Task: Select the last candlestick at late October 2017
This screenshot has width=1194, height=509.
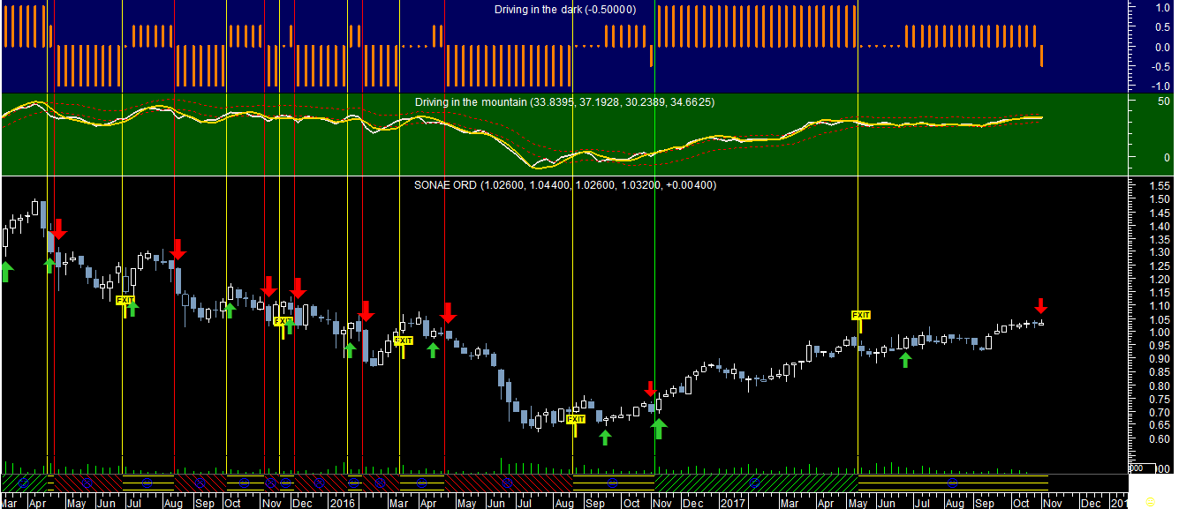Action: pos(1042,323)
